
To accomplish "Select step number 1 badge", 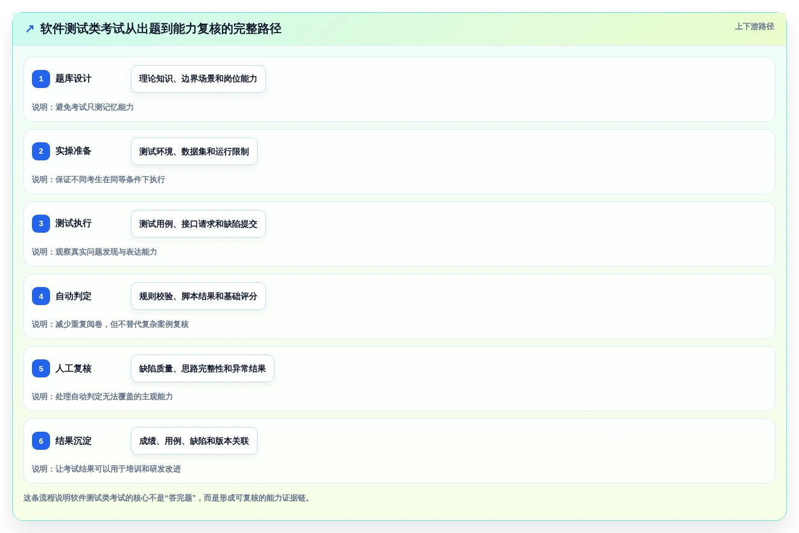I will point(41,79).
